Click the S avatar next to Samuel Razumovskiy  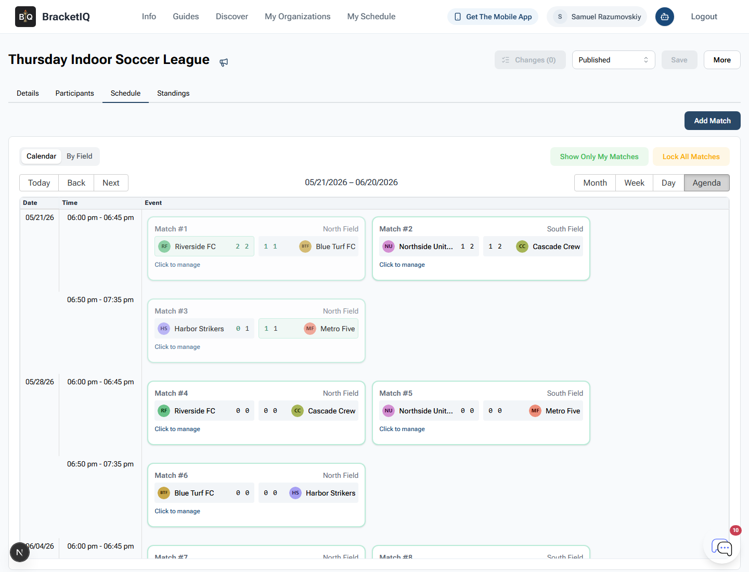tap(560, 17)
